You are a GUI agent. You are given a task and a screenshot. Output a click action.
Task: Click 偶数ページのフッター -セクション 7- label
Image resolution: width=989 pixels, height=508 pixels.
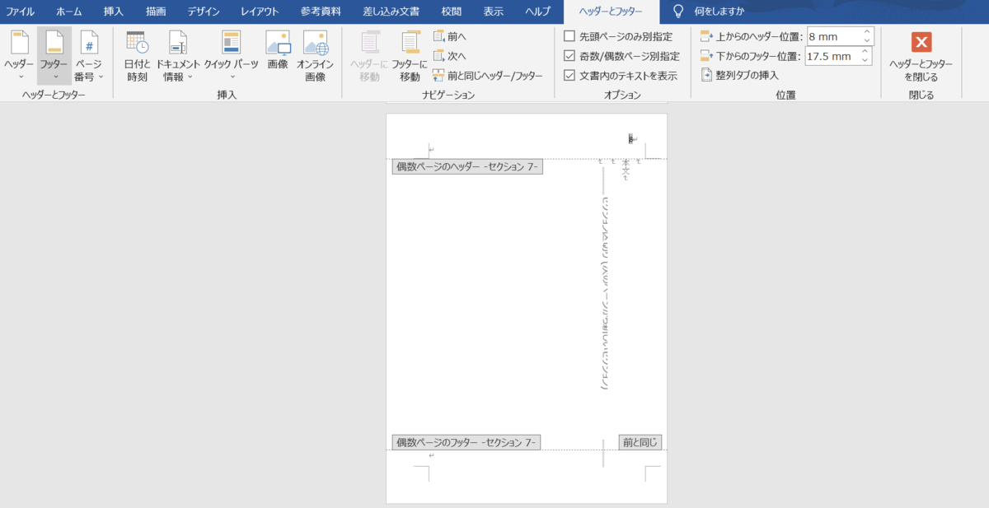tap(466, 442)
